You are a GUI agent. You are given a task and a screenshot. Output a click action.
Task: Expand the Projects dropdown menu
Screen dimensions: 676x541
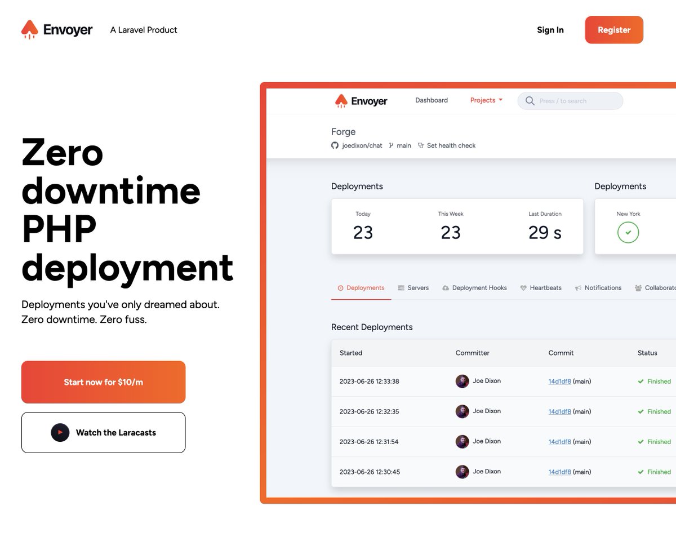[486, 100]
